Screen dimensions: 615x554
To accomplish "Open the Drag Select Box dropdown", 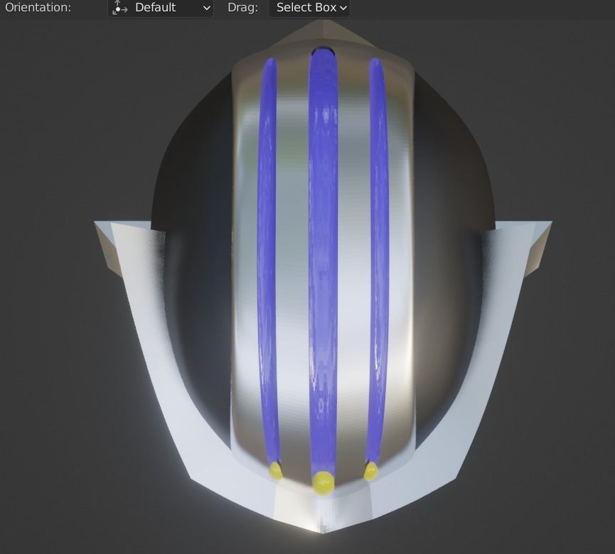I will [309, 8].
